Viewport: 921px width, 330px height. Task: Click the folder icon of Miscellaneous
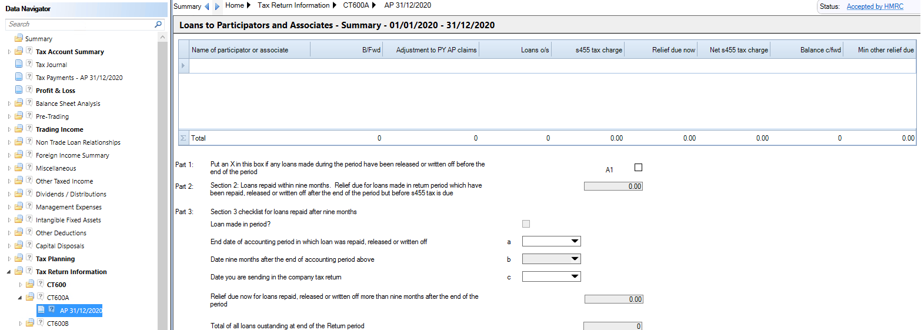click(x=19, y=168)
